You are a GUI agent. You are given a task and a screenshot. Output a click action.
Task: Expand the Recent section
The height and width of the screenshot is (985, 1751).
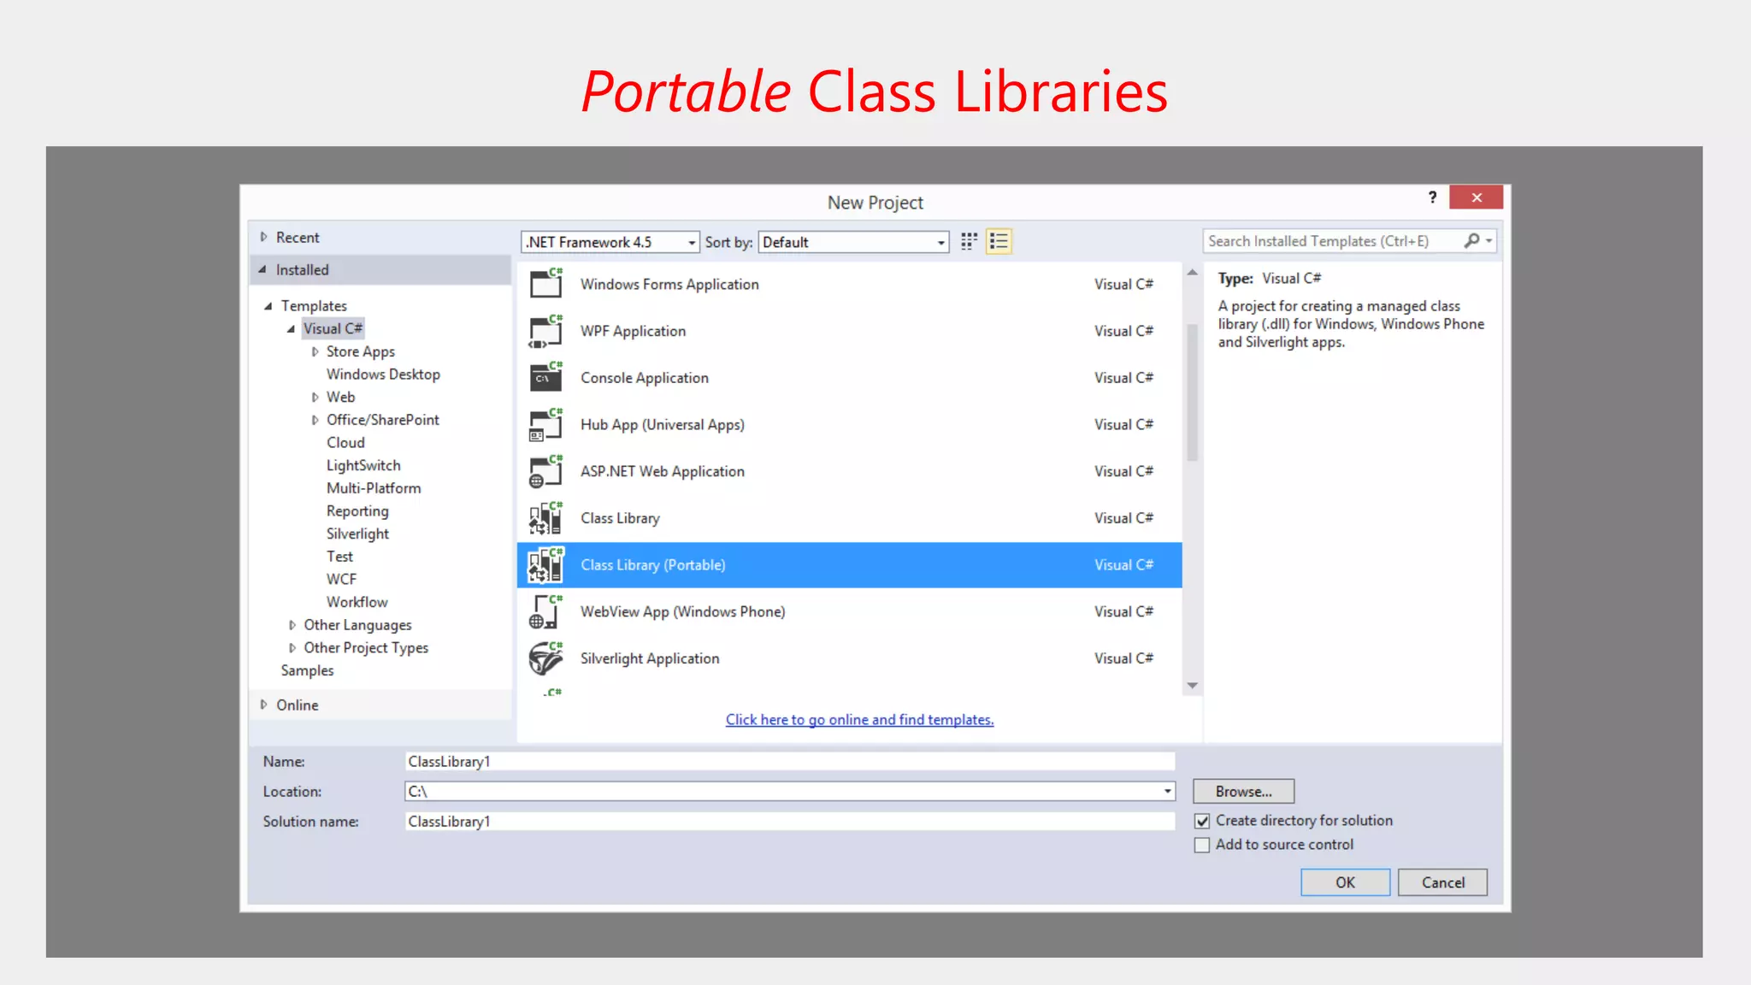coord(263,237)
